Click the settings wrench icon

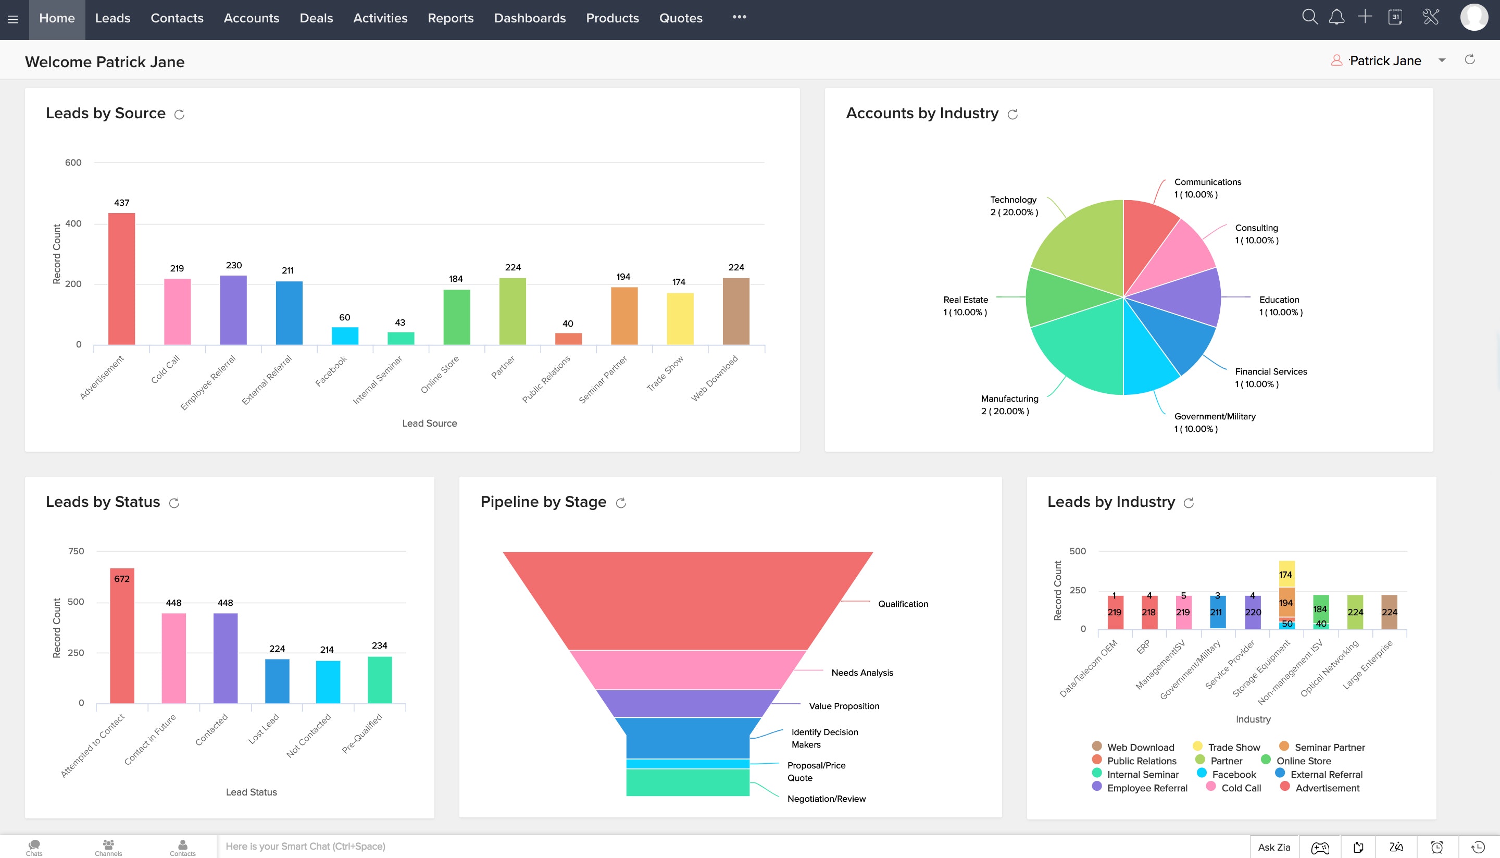click(1432, 18)
